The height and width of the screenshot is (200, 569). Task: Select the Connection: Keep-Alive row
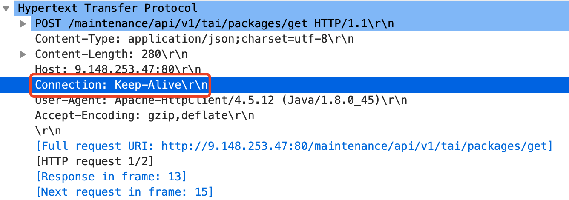coord(284,85)
